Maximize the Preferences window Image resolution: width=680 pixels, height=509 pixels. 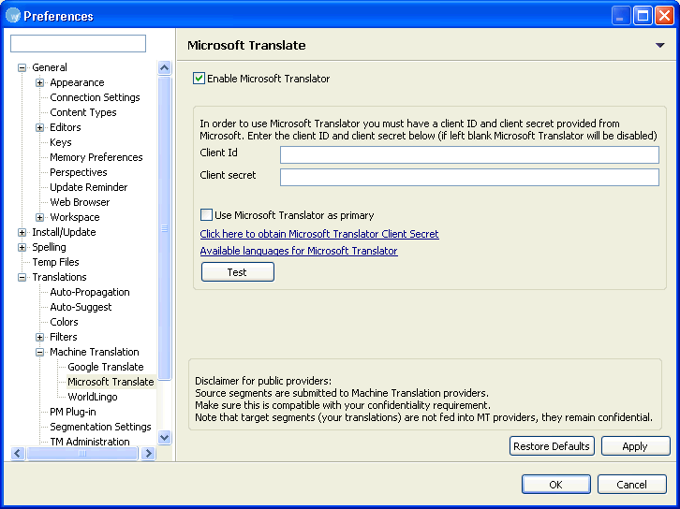coord(643,16)
